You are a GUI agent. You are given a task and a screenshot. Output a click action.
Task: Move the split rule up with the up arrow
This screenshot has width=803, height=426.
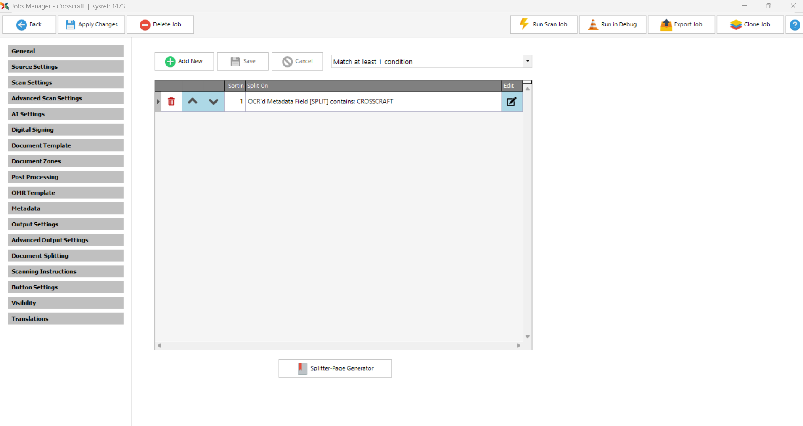point(193,102)
